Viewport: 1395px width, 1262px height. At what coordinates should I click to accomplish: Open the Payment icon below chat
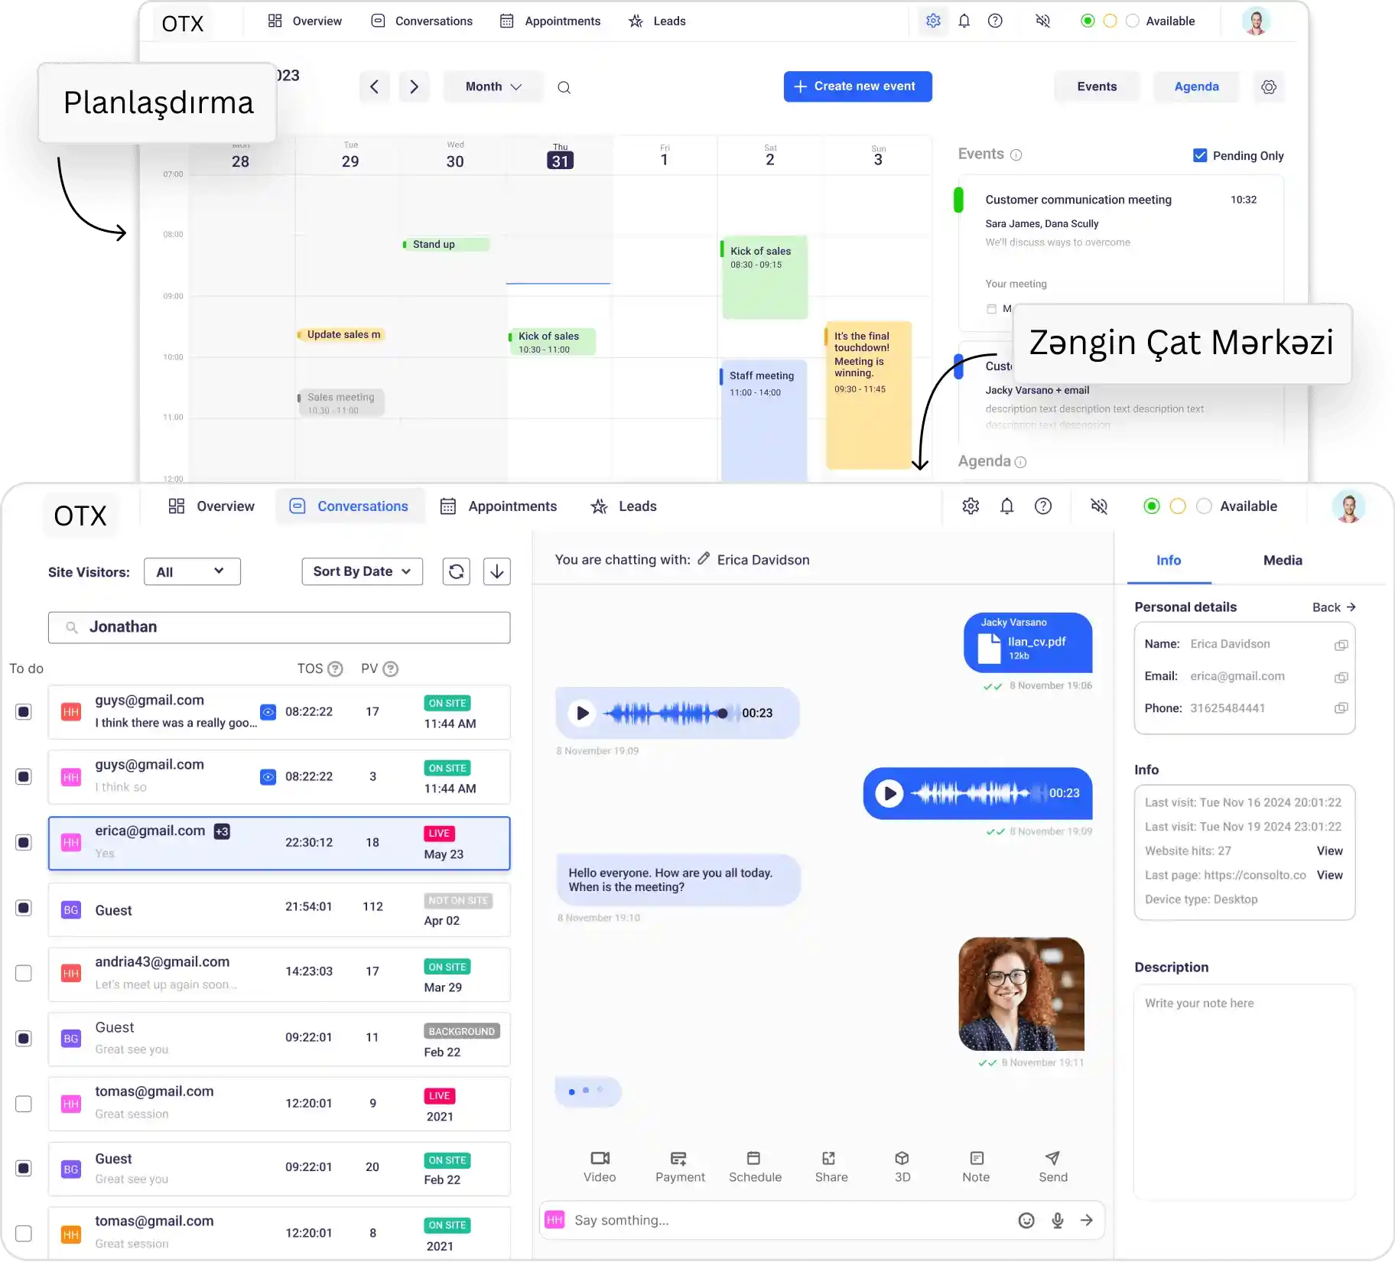coord(679,1158)
